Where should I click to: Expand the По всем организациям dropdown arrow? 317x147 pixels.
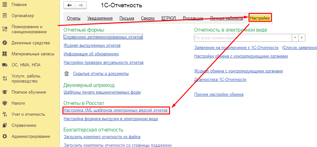295,38
